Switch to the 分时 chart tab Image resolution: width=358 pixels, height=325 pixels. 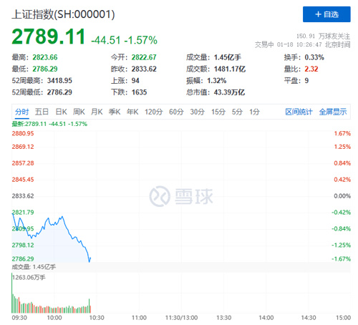(x=21, y=112)
